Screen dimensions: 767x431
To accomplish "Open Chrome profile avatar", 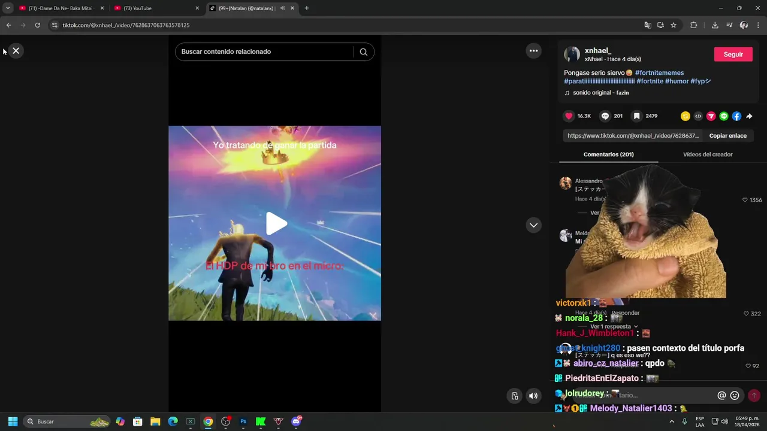I will coord(744,25).
